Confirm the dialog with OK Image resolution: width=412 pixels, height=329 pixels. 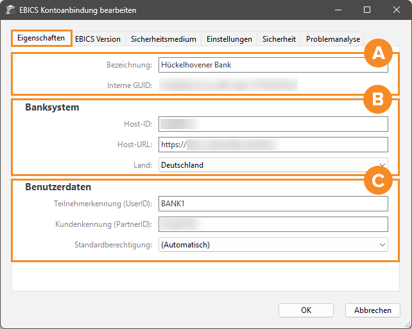306,310
